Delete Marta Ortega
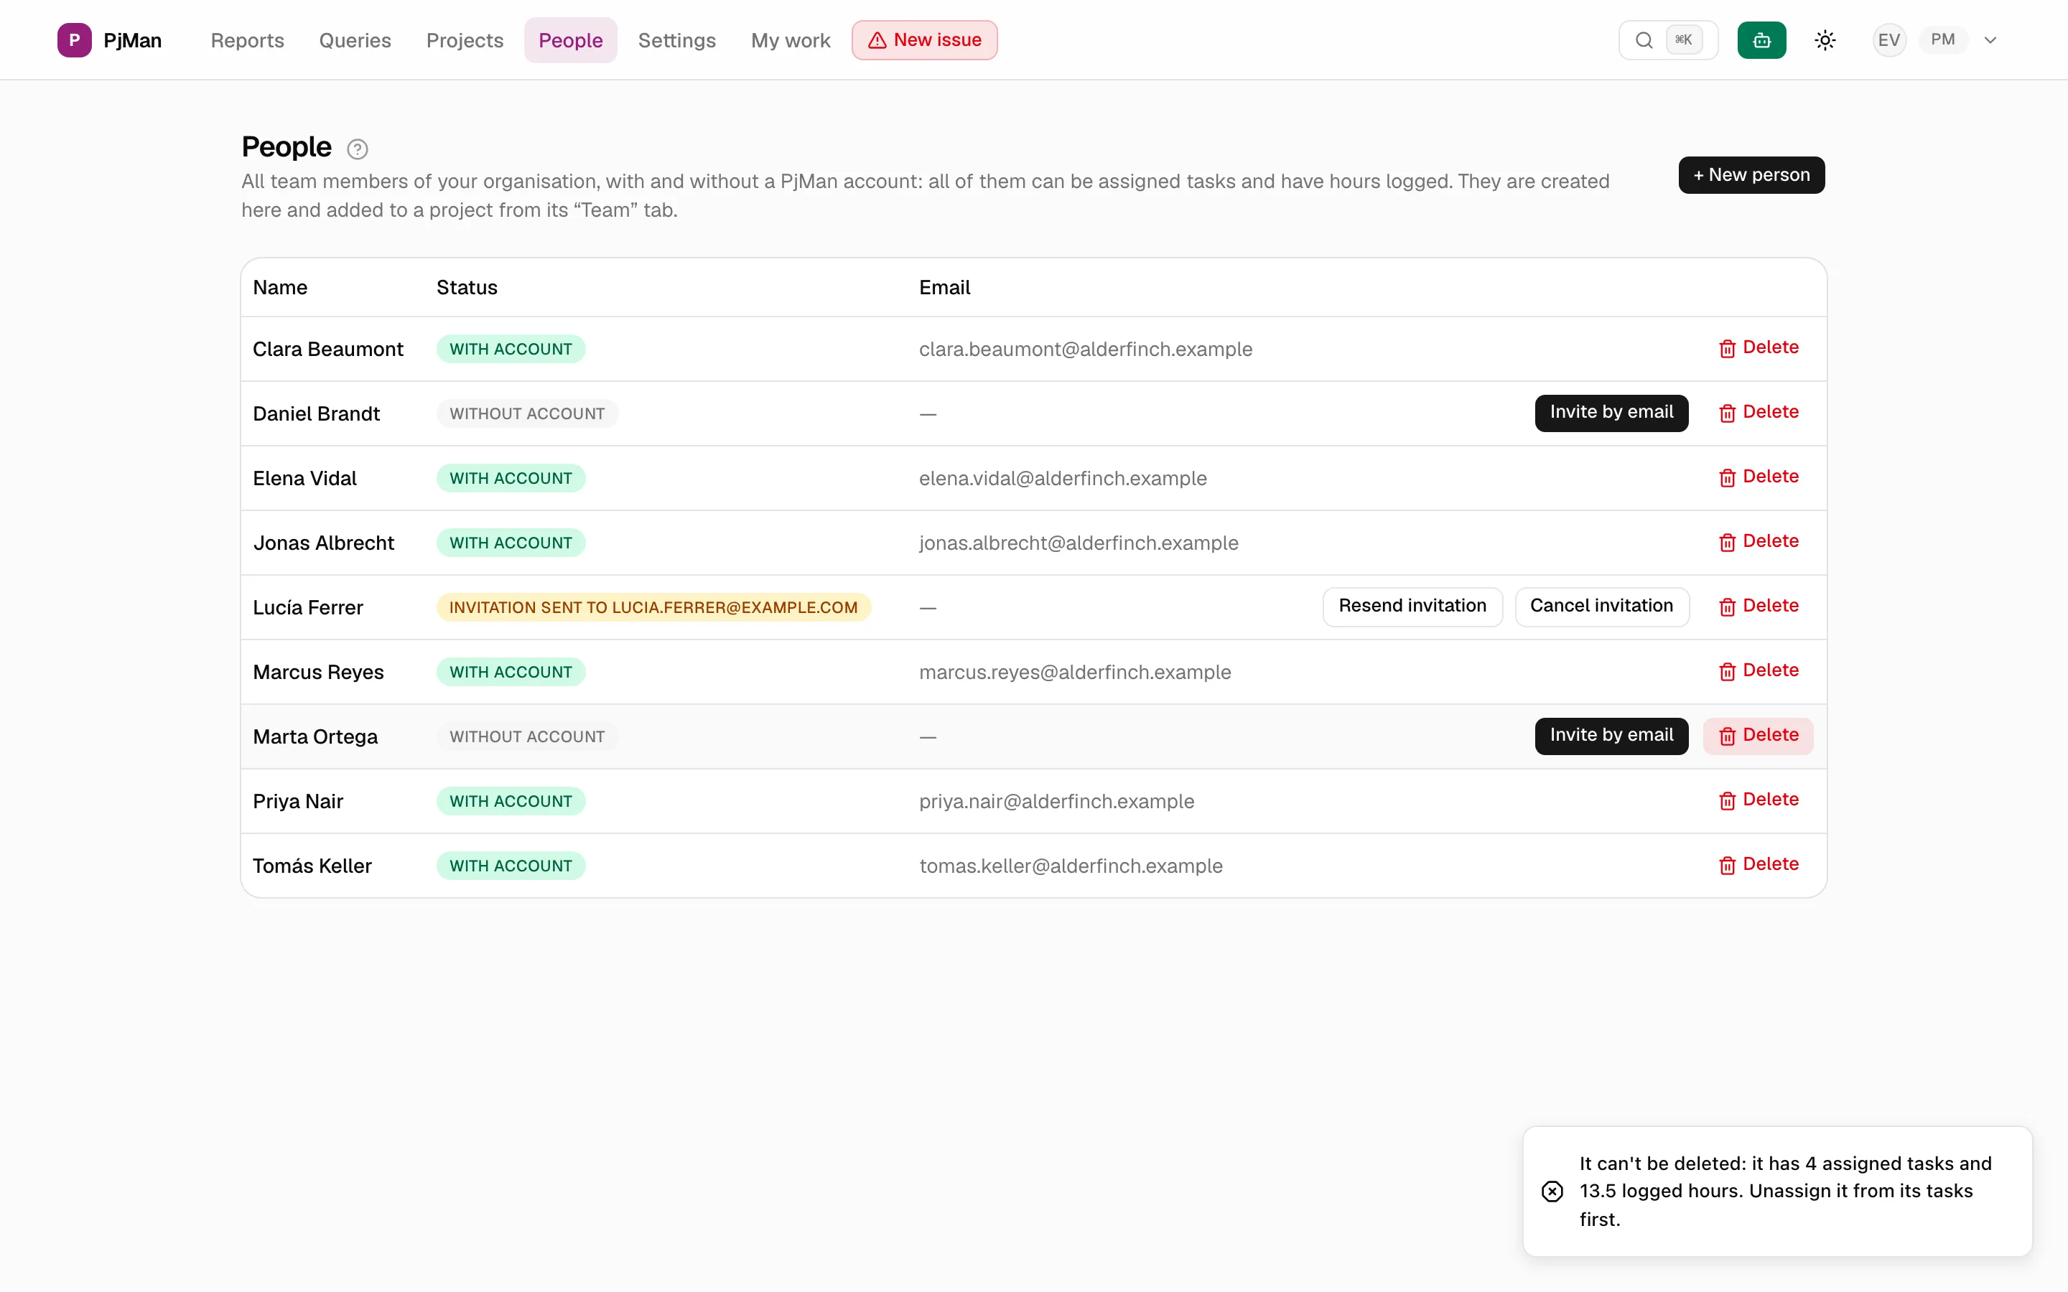The width and height of the screenshot is (2068, 1292). (x=1758, y=736)
